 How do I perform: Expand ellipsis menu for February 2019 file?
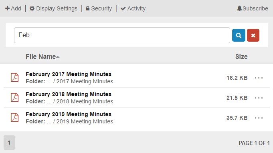(x=259, y=118)
